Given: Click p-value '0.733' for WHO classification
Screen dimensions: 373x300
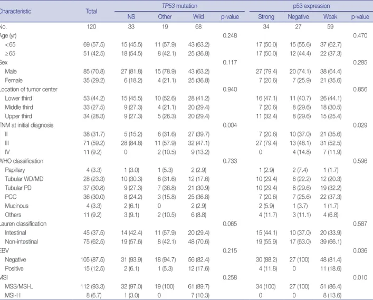Looking at the screenshot, I should (230, 161).
